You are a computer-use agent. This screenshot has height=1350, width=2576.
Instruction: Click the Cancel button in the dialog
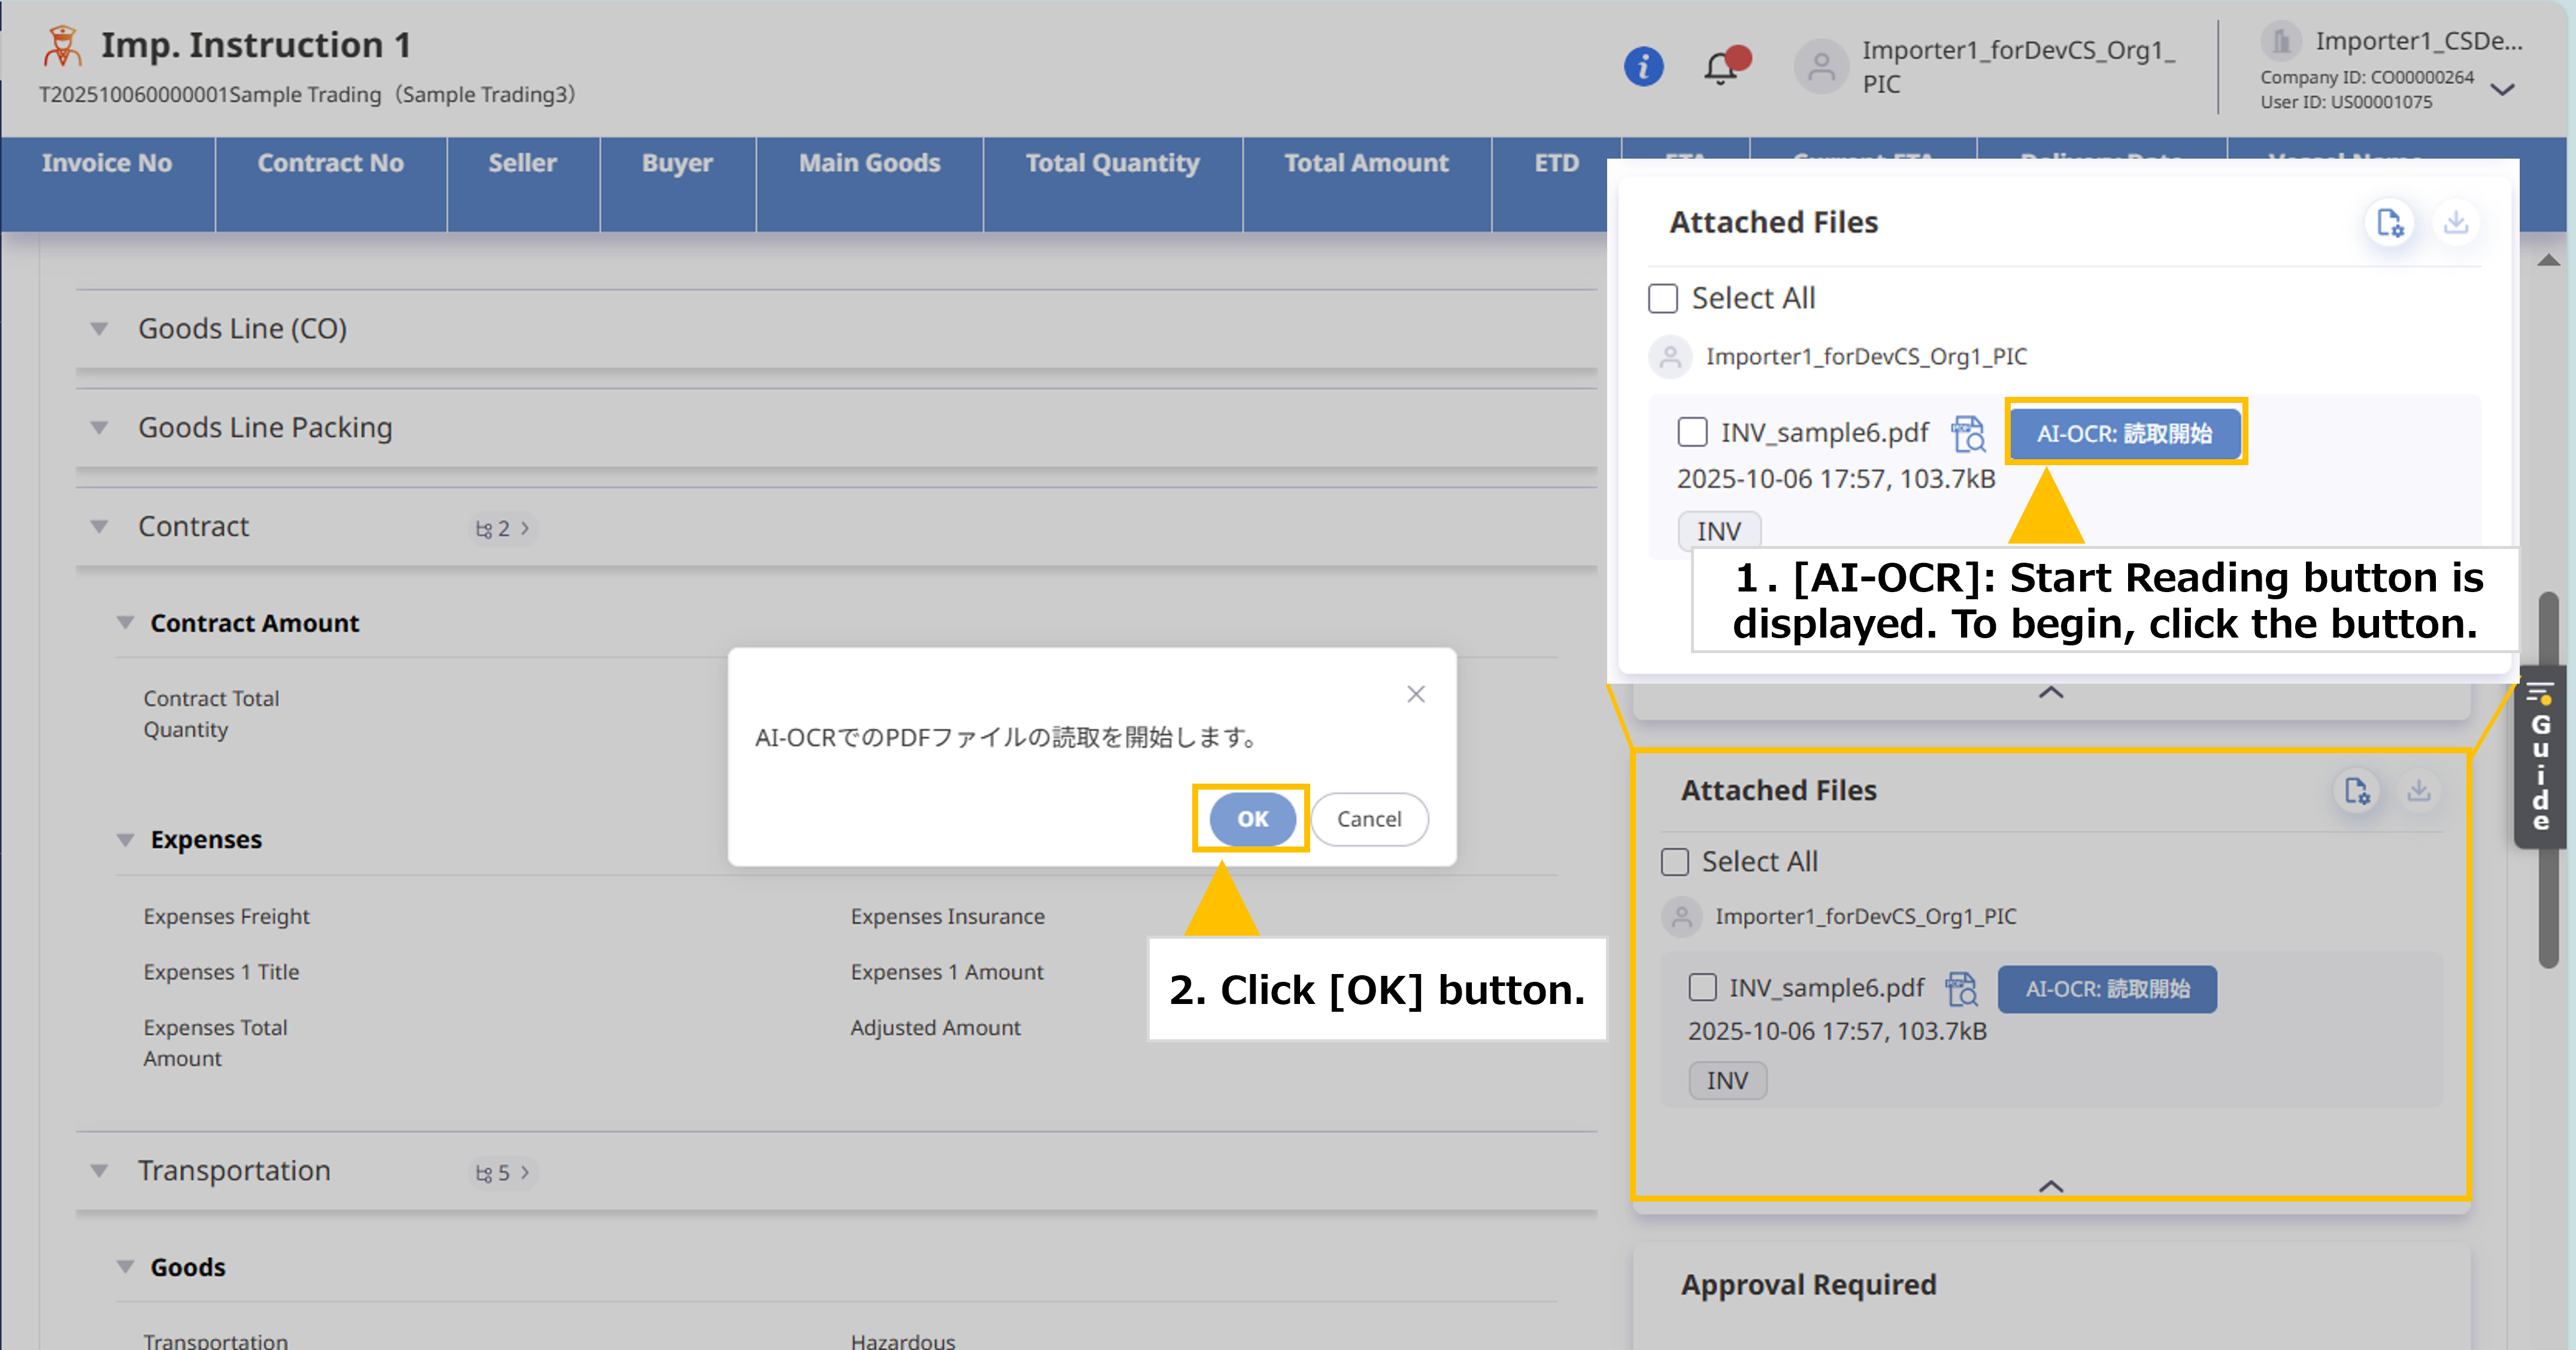pos(1369,819)
